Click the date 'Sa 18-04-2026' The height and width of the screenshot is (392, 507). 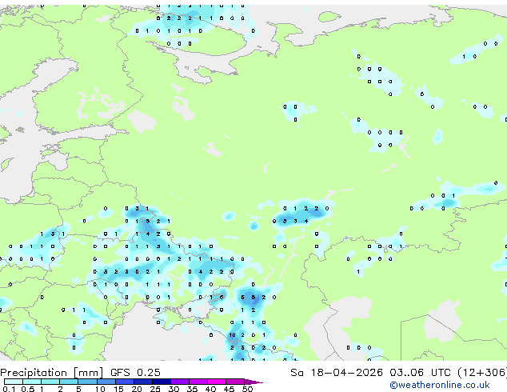point(337,373)
